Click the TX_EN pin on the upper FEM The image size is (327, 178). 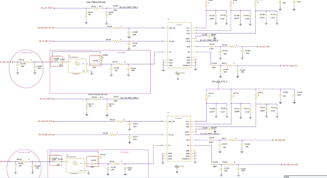pos(171,41)
